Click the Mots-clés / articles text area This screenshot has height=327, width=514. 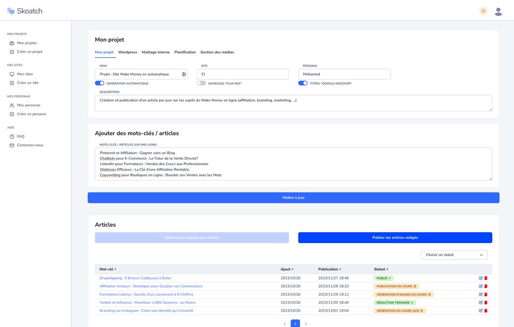[293, 164]
